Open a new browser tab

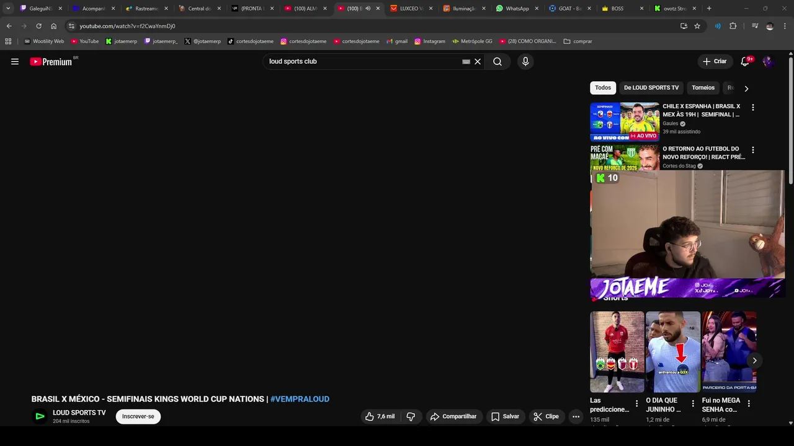tap(709, 9)
